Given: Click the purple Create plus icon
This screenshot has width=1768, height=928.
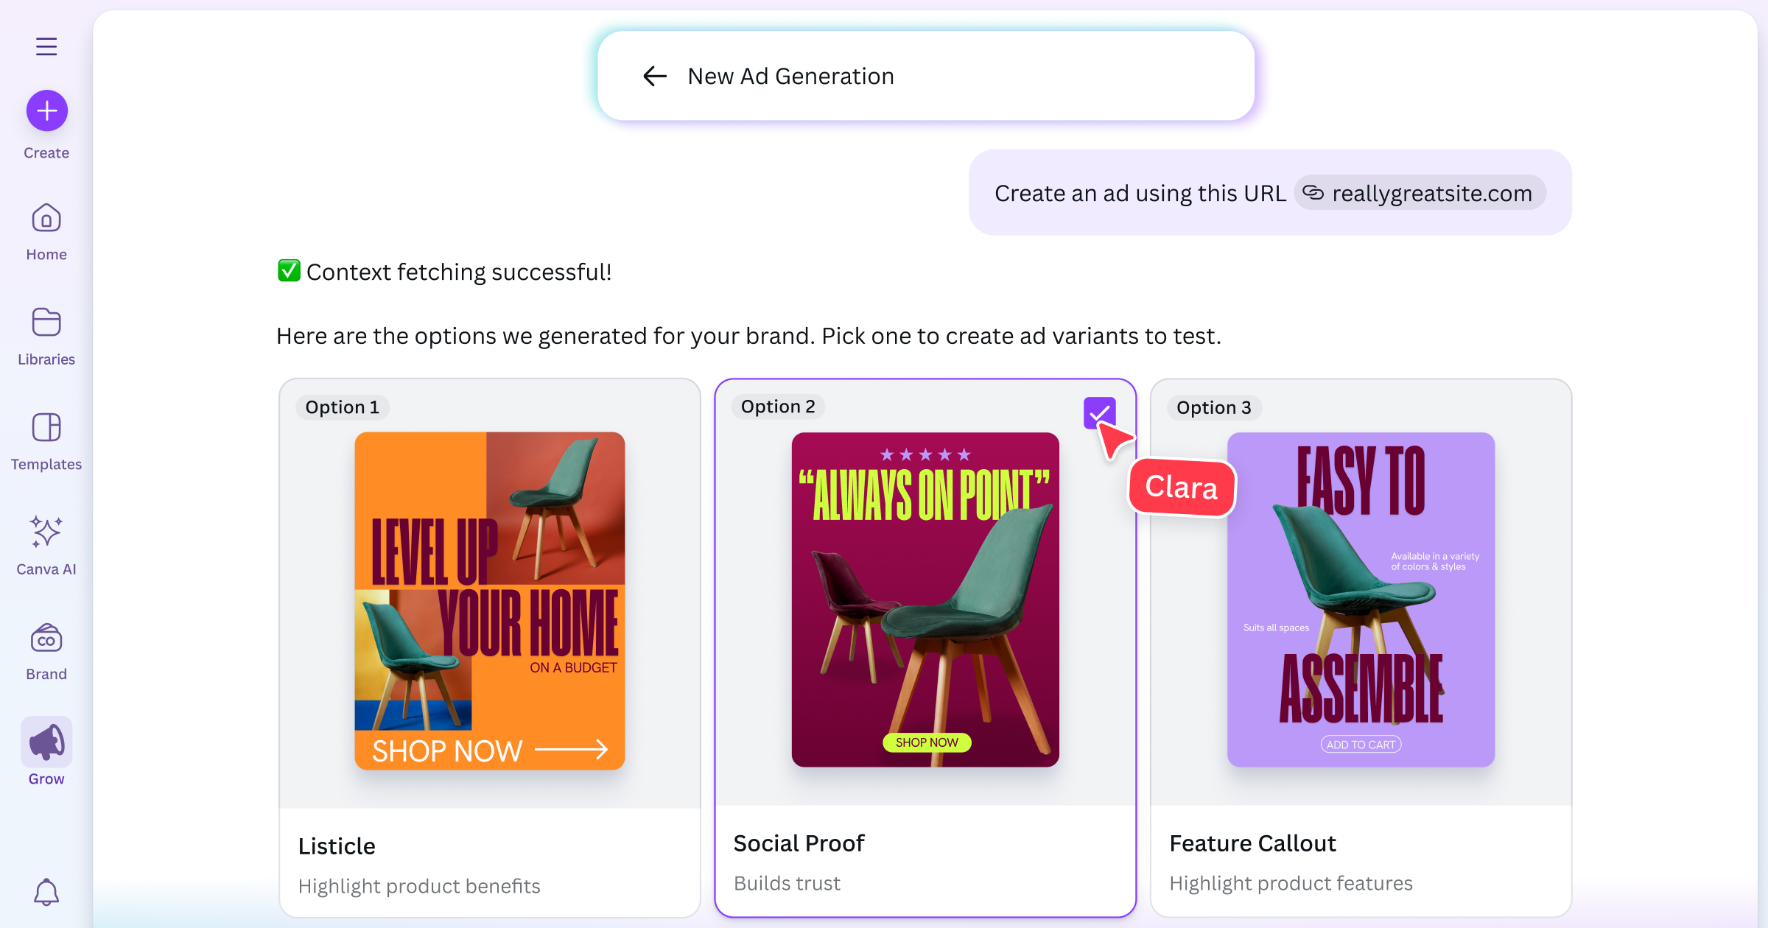Looking at the screenshot, I should pos(46,110).
